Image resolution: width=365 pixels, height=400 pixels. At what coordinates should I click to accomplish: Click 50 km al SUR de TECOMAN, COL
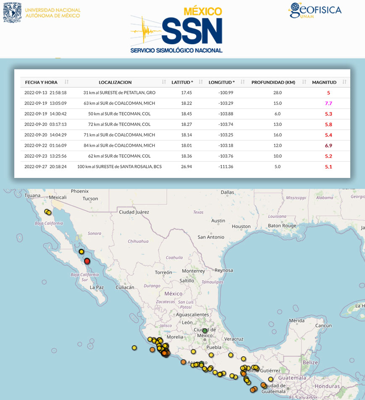[x=119, y=114]
